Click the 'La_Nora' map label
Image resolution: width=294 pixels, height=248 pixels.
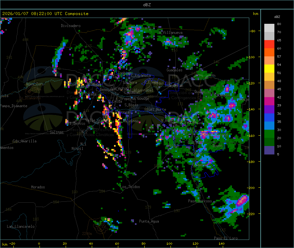click(130, 83)
